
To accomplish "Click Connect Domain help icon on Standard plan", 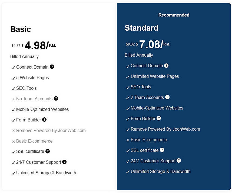I will 166,66.
